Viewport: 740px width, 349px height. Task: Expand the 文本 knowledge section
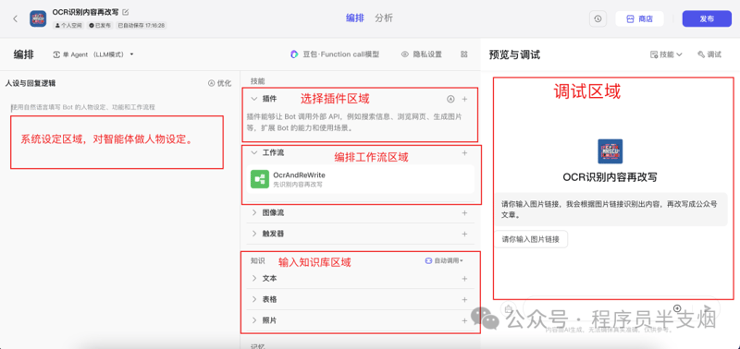(x=254, y=278)
